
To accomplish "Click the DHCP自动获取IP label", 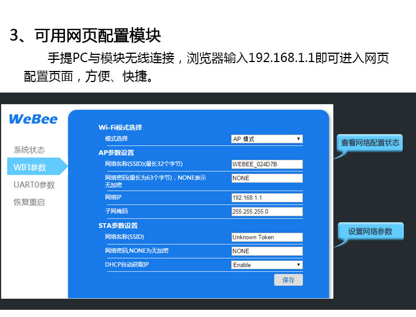I will tap(127, 264).
